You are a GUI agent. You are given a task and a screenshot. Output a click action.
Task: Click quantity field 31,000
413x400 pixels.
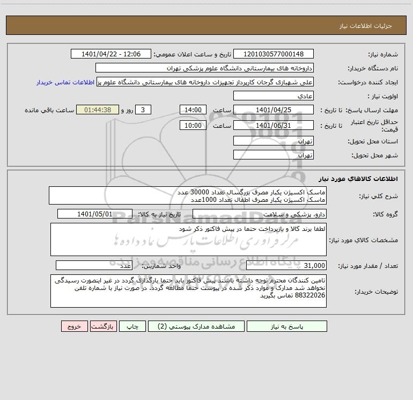tap(286, 266)
